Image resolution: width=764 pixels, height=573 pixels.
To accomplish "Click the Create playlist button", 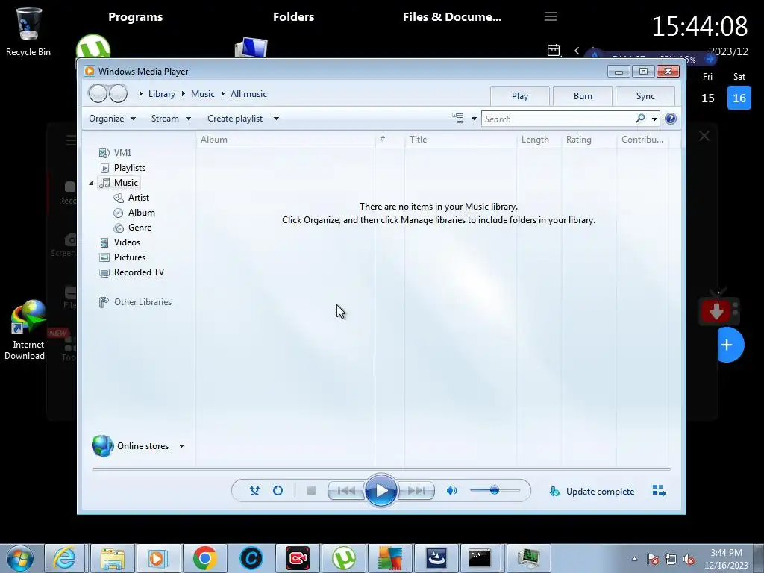I will pyautogui.click(x=235, y=119).
